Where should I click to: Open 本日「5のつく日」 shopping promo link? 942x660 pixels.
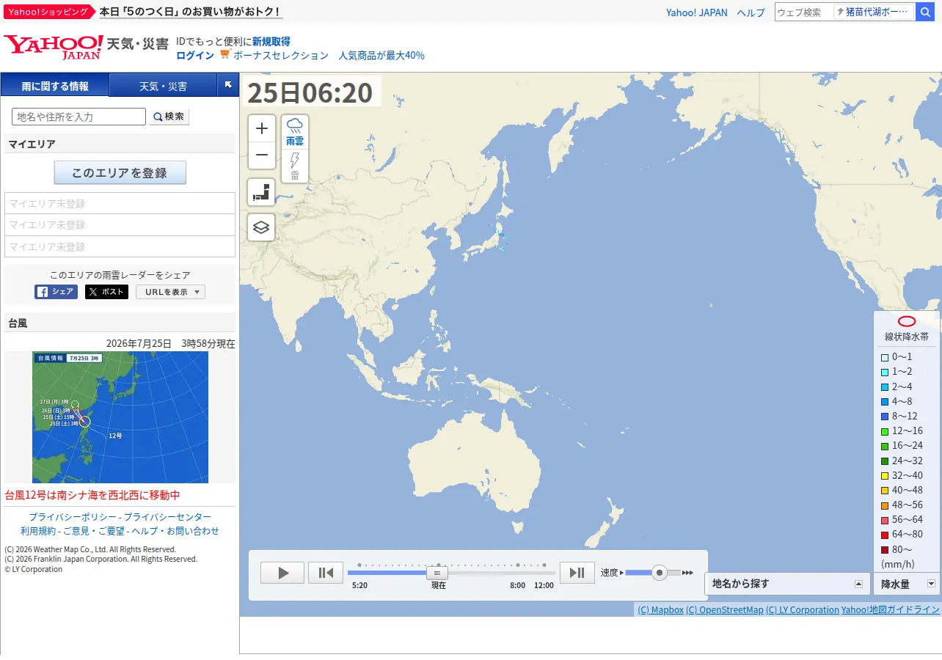(x=191, y=12)
